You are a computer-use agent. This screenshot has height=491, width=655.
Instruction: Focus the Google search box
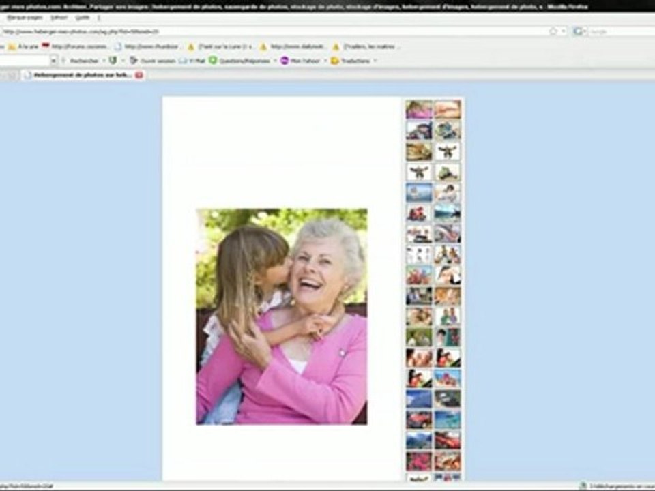[621, 31]
